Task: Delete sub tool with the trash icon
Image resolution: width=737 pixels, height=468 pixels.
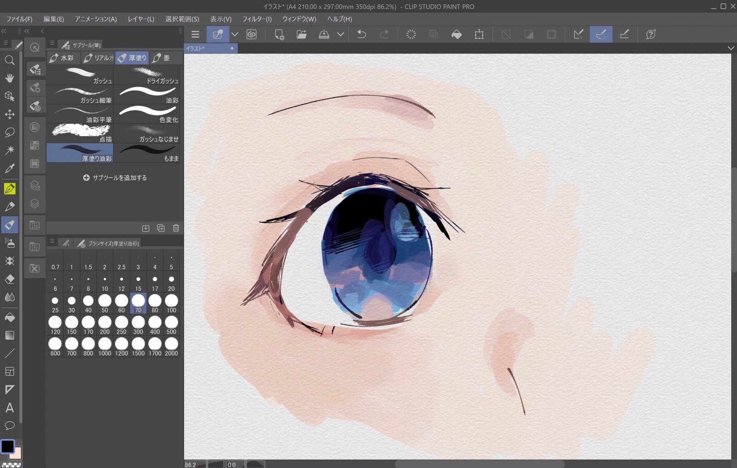Action: (x=176, y=228)
